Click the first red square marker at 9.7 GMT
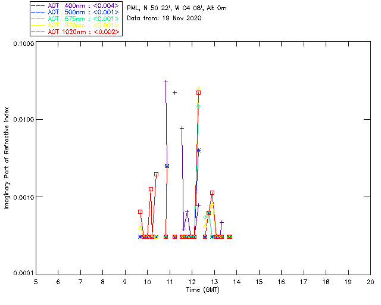Image resolution: width=381 pixels, height=305 pixels. pos(140,212)
